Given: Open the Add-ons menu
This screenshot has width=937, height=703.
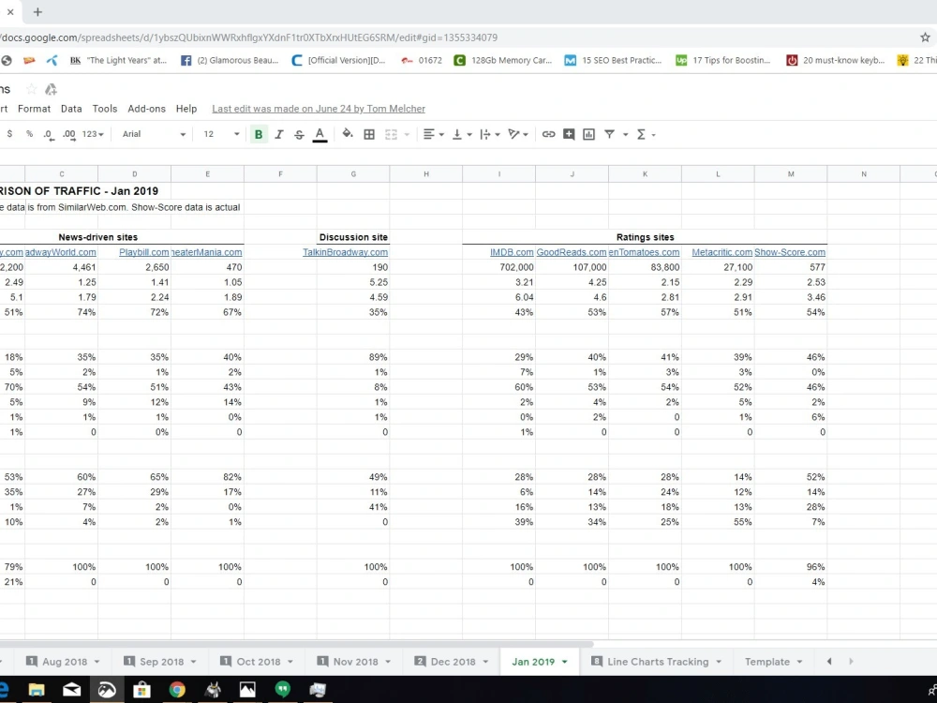Looking at the screenshot, I should pos(146,109).
